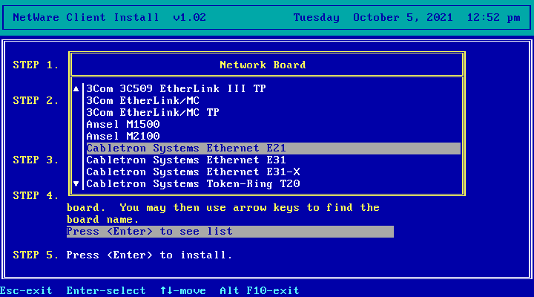The width and height of the screenshot is (534, 297).
Task: Click the arrows-move hint
Action: click(x=183, y=291)
